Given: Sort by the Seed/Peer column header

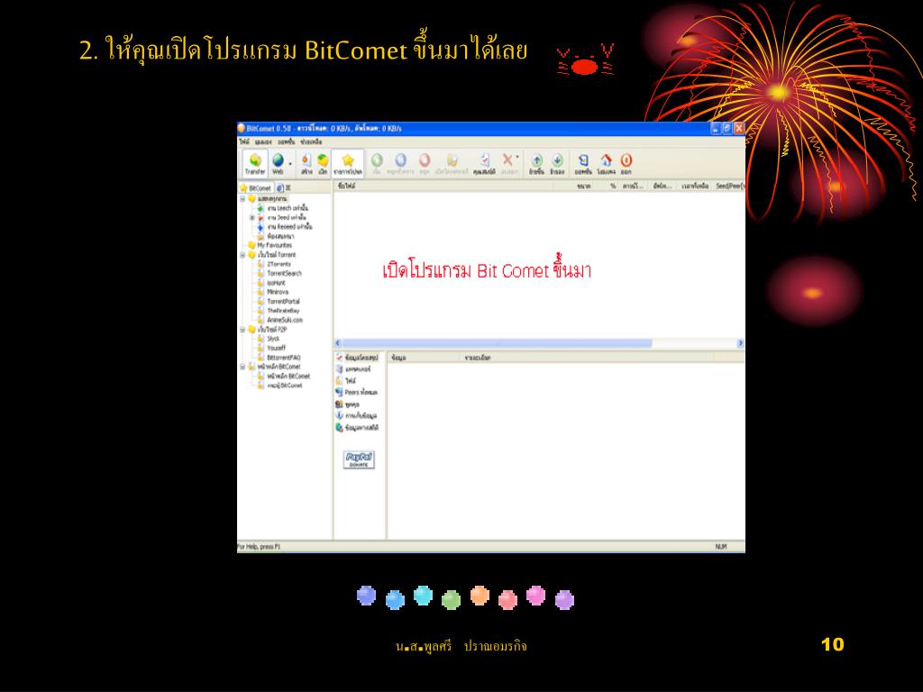Looking at the screenshot, I should pyautogui.click(x=729, y=186).
